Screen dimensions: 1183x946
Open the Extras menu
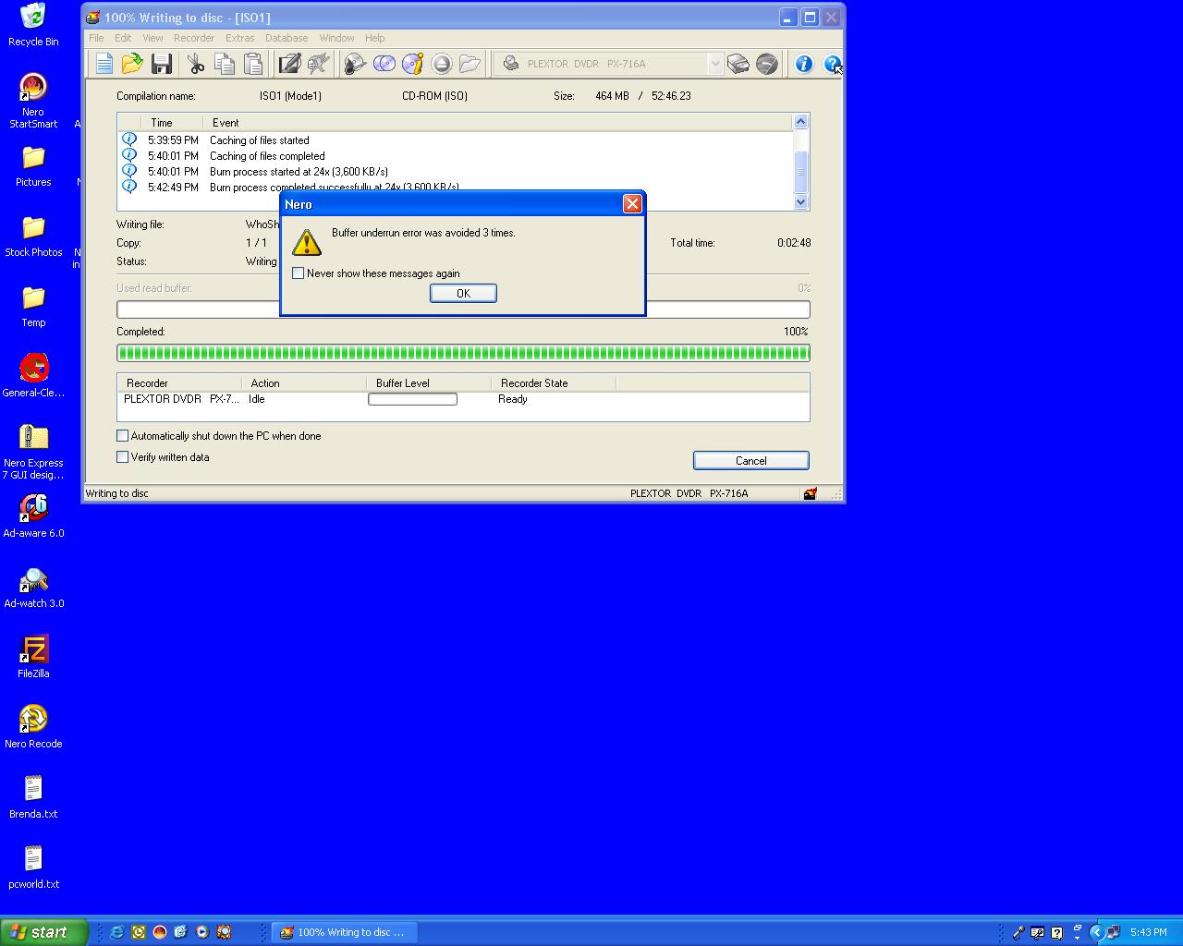point(239,38)
